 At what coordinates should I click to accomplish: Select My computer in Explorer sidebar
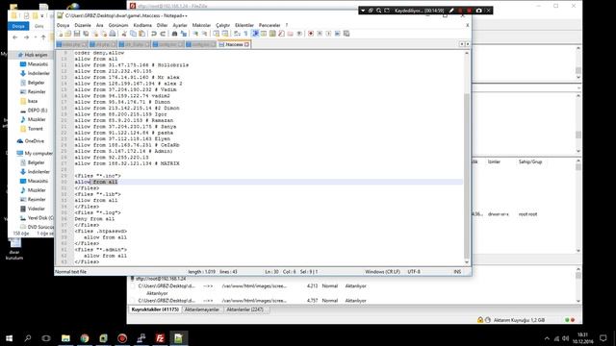click(x=38, y=154)
